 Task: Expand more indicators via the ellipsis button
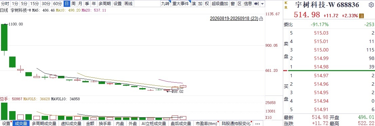tap(257, 124)
